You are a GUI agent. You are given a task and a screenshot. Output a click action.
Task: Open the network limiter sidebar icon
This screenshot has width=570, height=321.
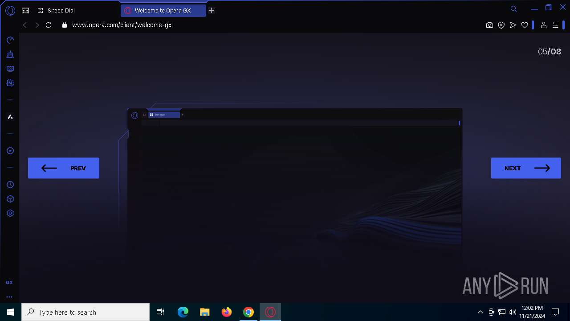pyautogui.click(x=10, y=69)
